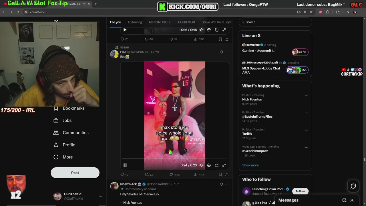Seek on the Dae video progress bar
This screenshot has width=366, height=206.
pyautogui.click(x=174, y=159)
